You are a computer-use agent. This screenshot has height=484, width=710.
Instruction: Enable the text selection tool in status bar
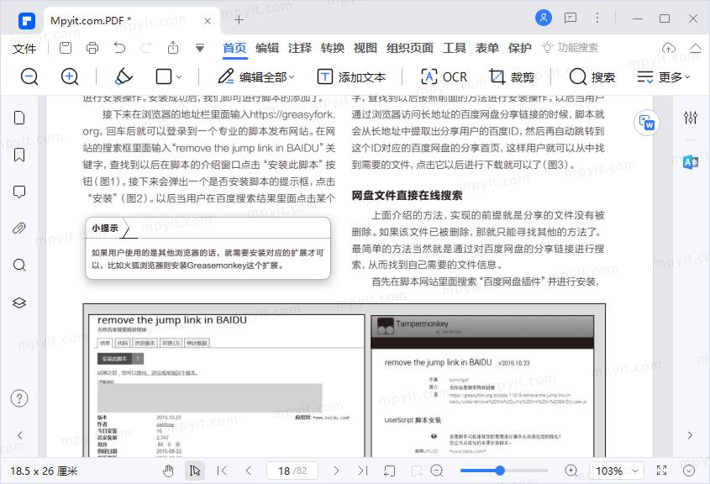[194, 471]
